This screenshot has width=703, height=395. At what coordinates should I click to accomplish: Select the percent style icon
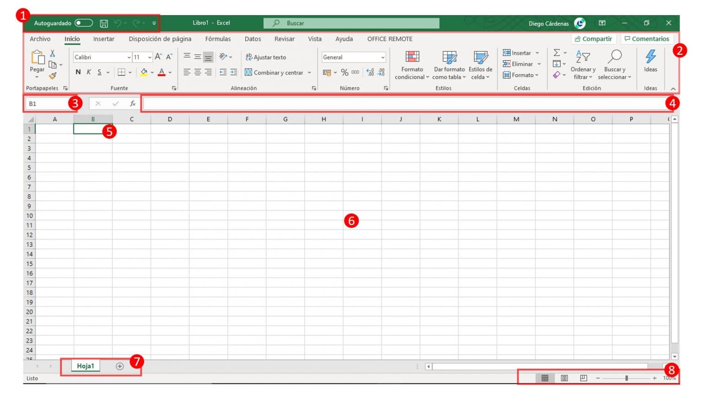coord(344,72)
